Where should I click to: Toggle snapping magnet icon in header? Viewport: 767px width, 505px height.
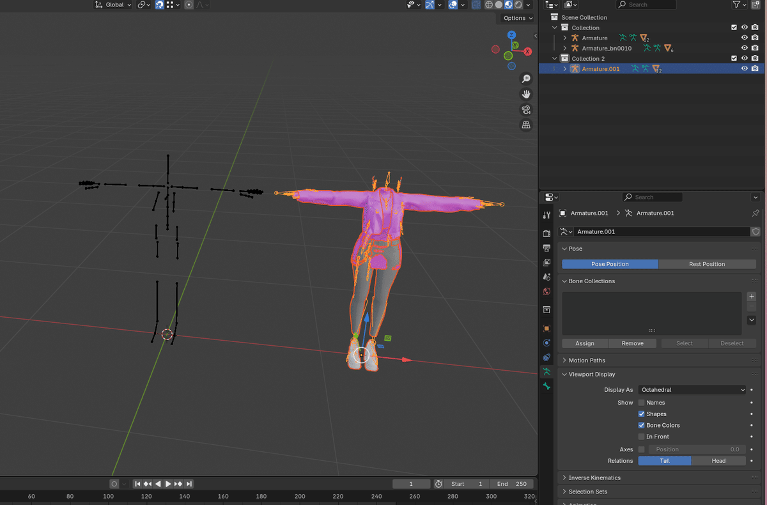coord(159,4)
